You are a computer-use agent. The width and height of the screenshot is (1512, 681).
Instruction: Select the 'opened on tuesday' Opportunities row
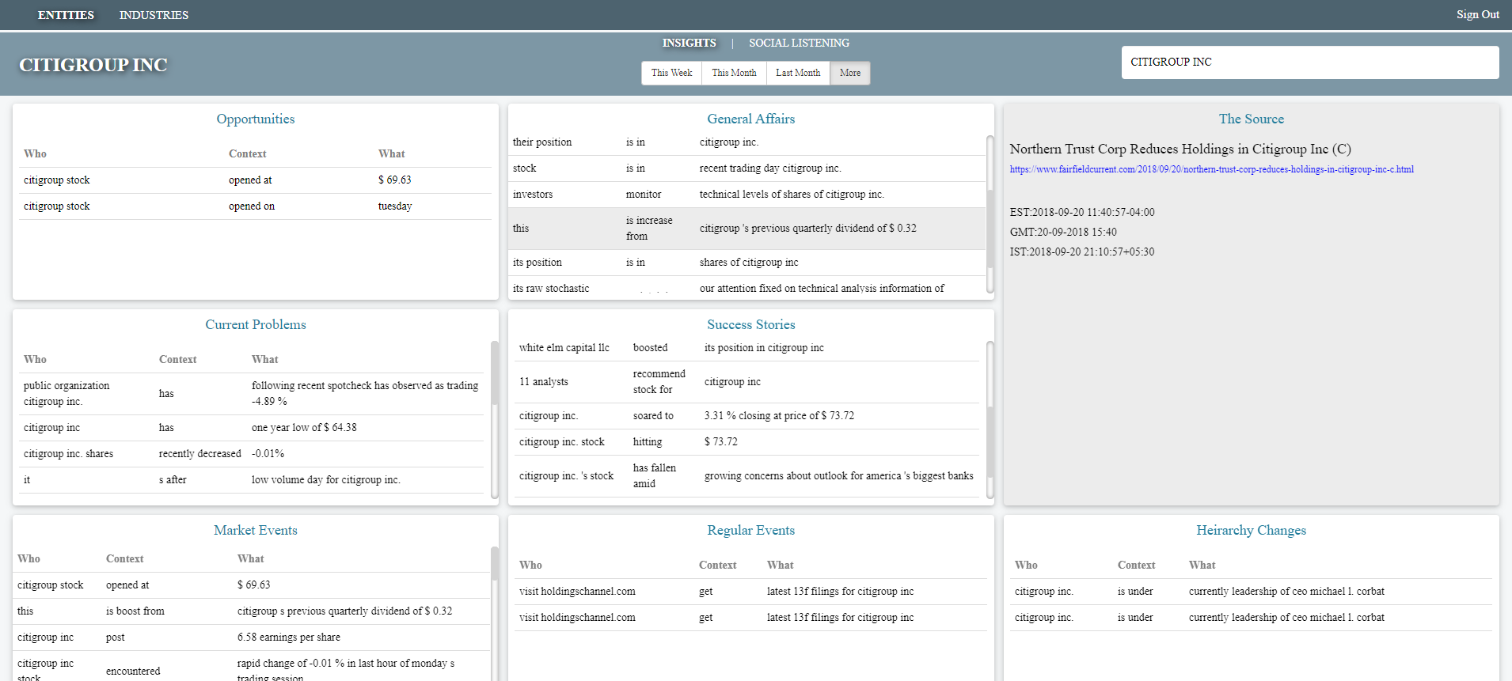(255, 206)
